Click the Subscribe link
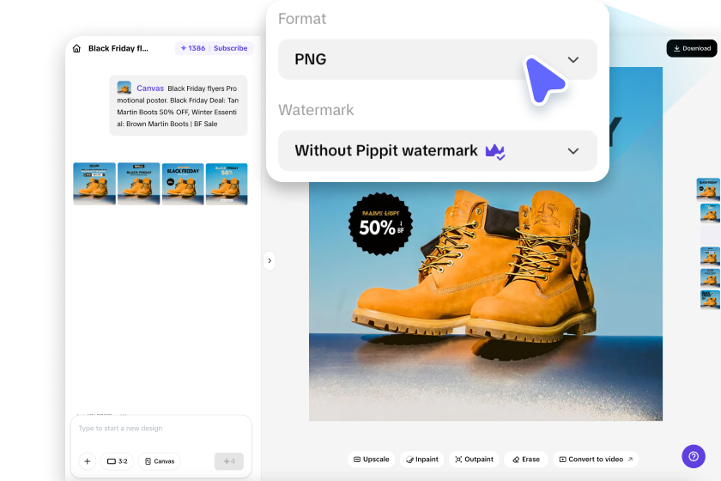The width and height of the screenshot is (721, 481). click(231, 49)
